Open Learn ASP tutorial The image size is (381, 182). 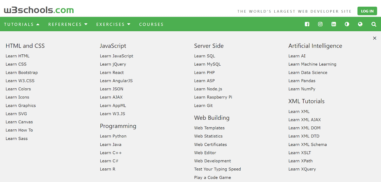tap(204, 81)
